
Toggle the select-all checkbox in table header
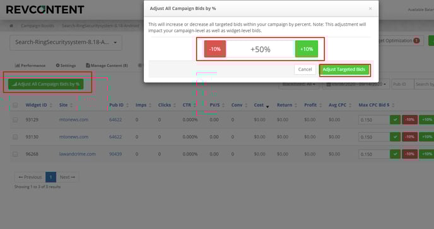(15, 105)
